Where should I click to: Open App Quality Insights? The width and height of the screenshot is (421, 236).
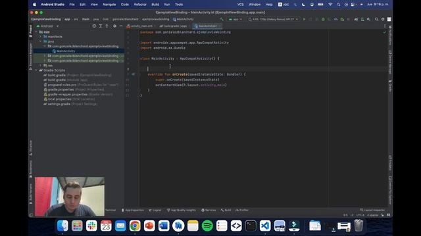tap(182, 210)
